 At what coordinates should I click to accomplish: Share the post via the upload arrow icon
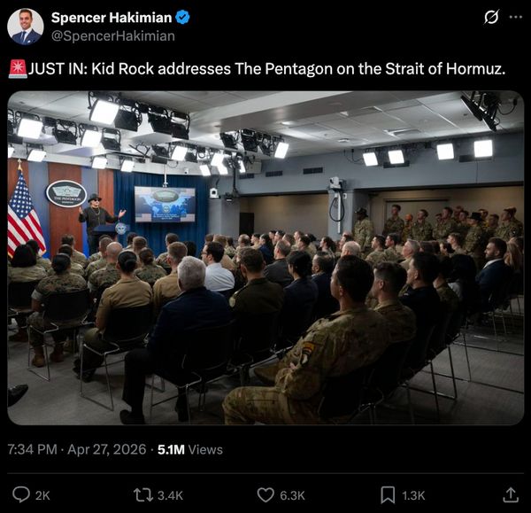click(511, 495)
